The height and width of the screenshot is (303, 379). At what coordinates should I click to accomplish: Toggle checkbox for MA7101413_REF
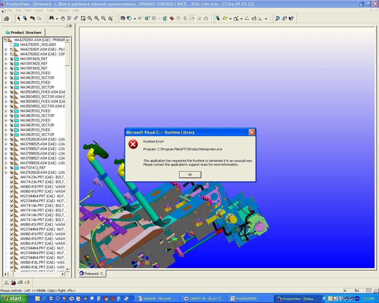12,168
